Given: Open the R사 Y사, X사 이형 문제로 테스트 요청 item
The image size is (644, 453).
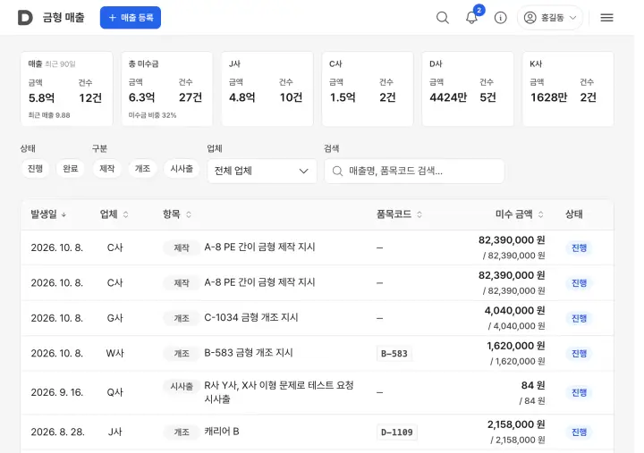Looking at the screenshot, I should [279, 392].
